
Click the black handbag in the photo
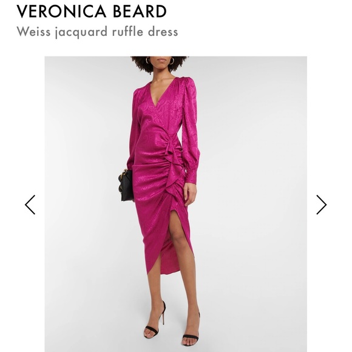[x=126, y=185]
